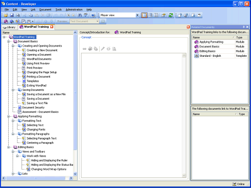The image size is (251, 188).
Task: Select Applying Formatting in Related Documents
Action: pyautogui.click(x=211, y=42)
